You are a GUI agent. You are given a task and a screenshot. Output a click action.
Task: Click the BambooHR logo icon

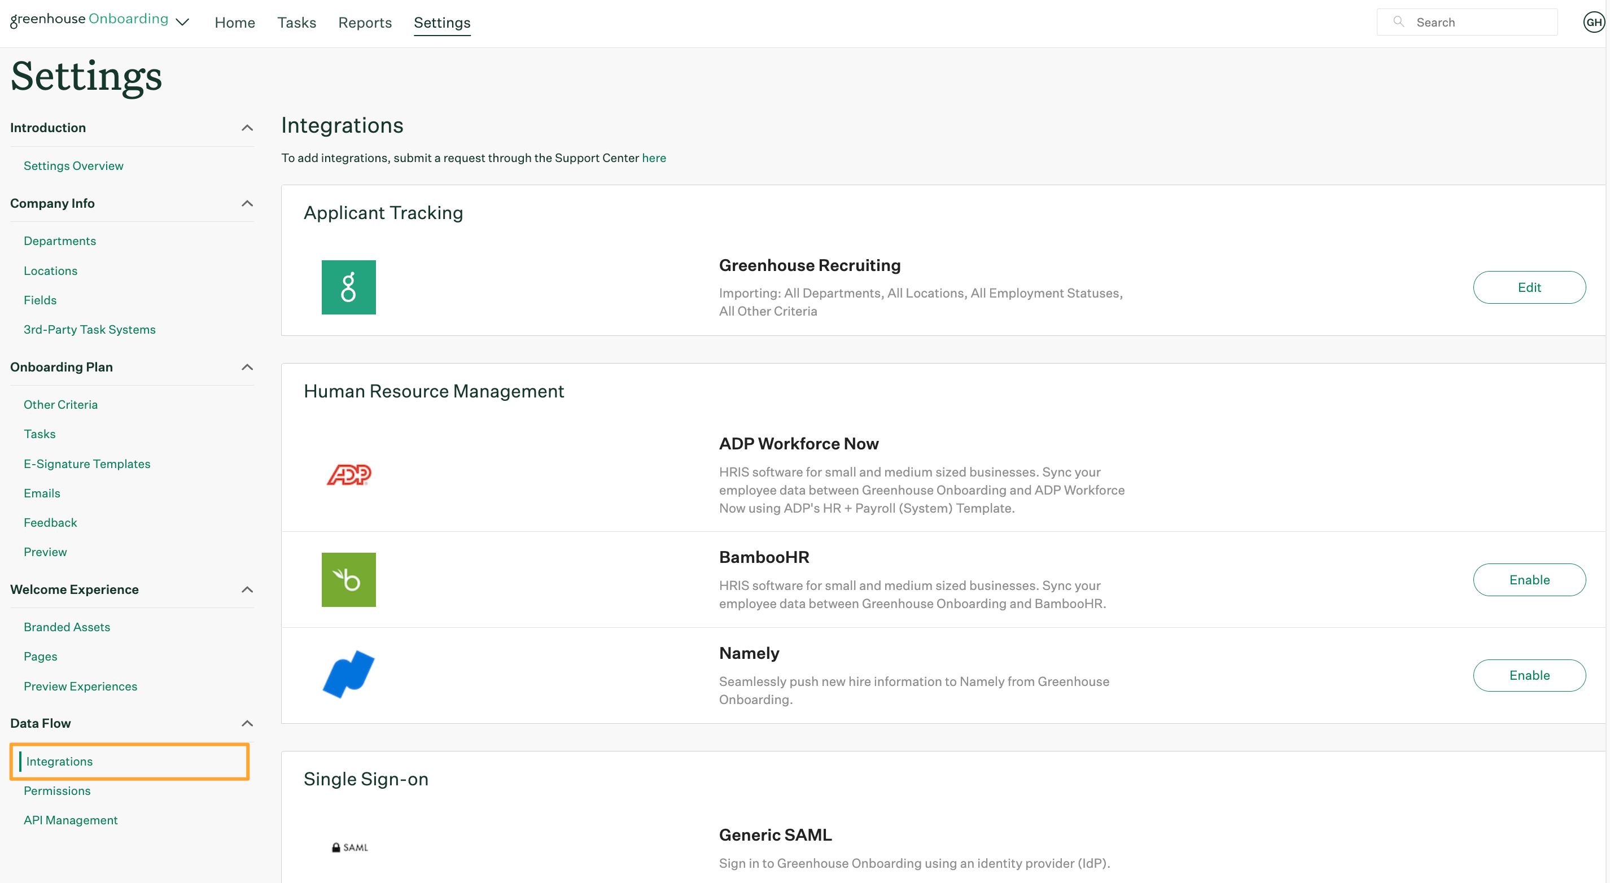pos(348,579)
